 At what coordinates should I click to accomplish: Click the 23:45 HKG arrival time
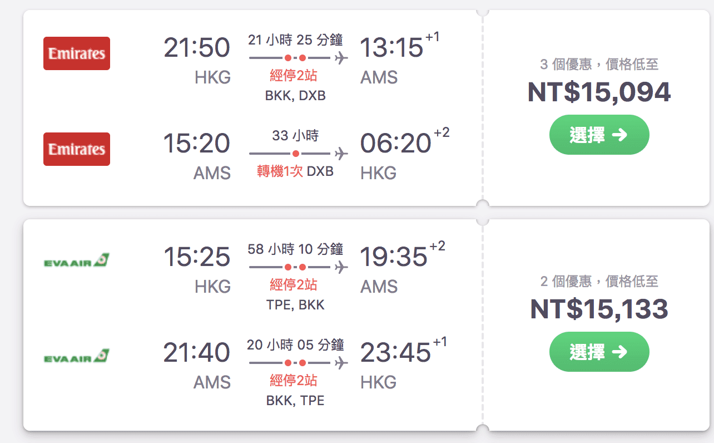[395, 352]
